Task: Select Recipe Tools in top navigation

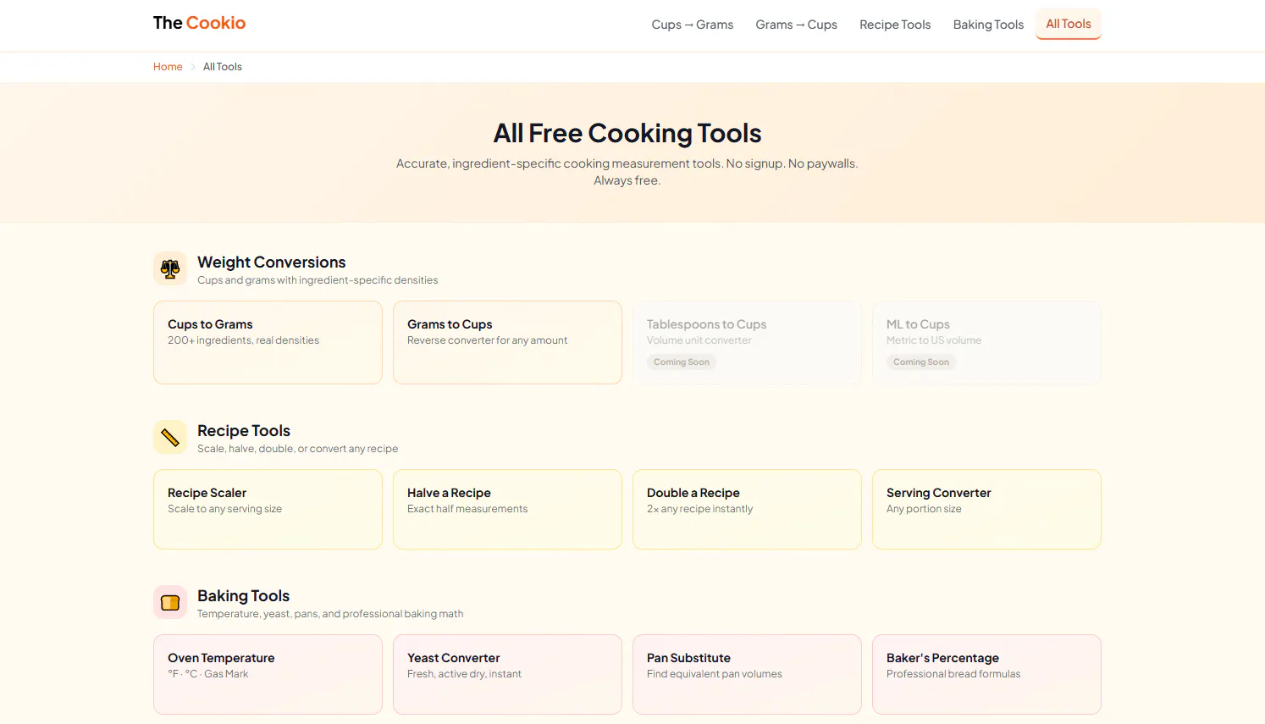Action: tap(895, 25)
